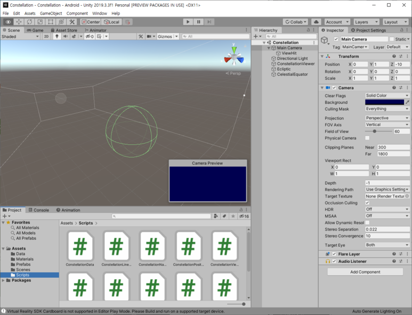Open the Shaded draw mode dropdown
Viewport: 412px width, 315px height.
click(20, 37)
